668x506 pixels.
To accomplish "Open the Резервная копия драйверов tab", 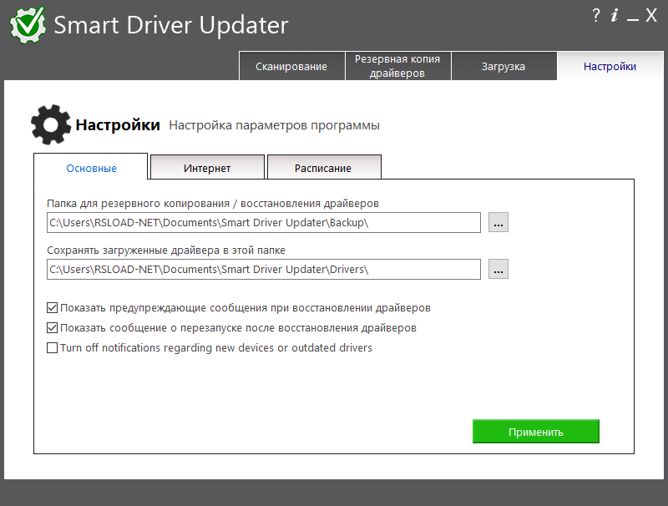I will pos(397,66).
